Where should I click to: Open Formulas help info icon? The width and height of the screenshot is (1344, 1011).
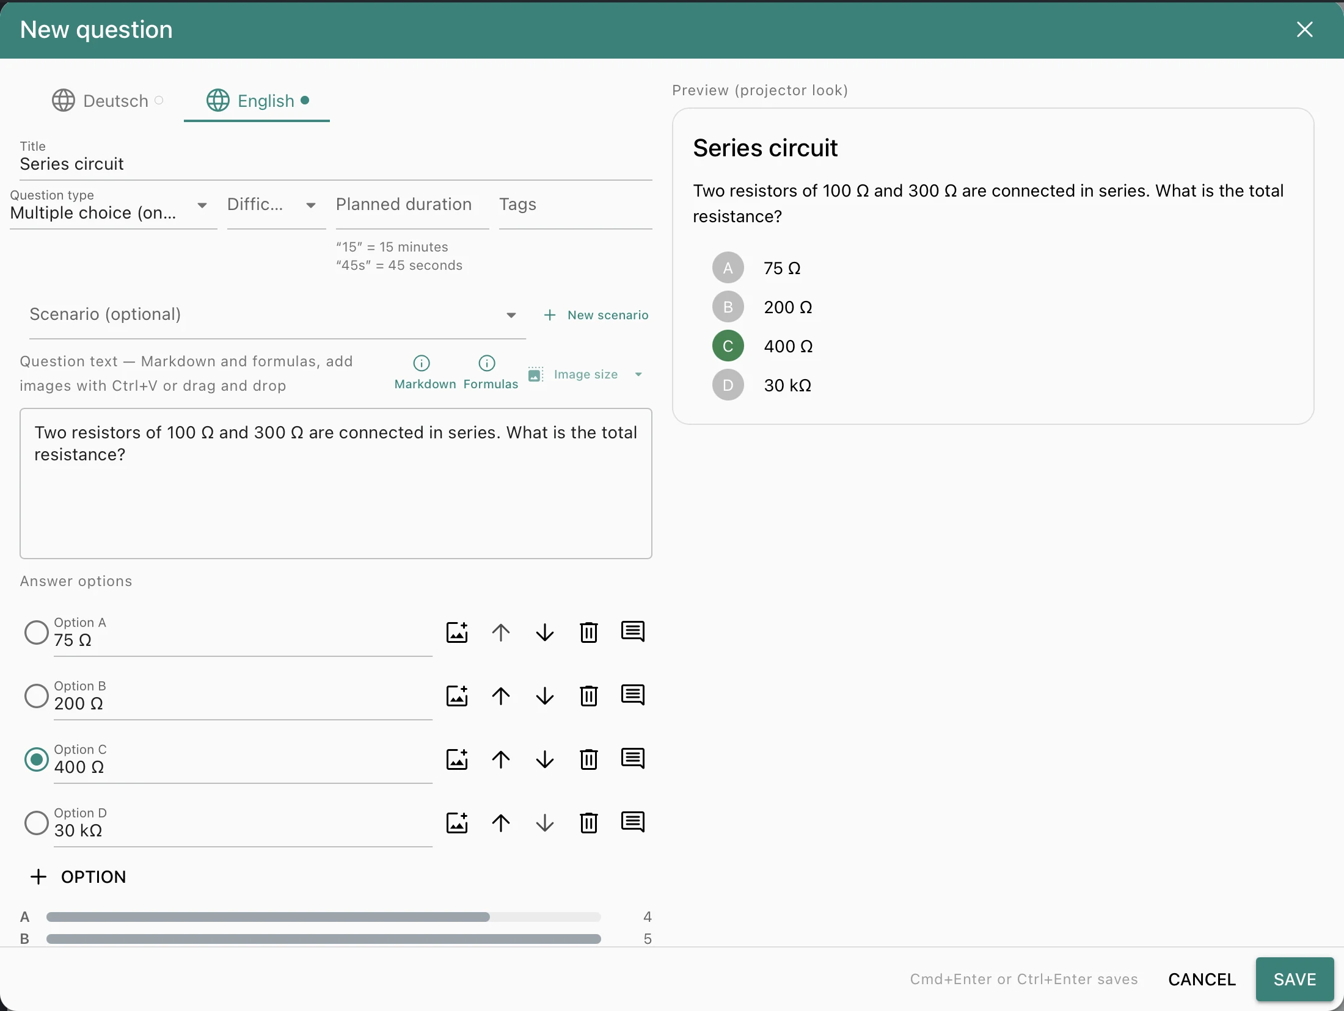487,363
